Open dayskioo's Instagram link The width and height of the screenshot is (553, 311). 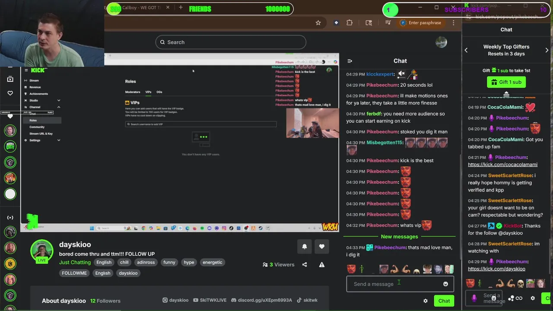coord(175,300)
